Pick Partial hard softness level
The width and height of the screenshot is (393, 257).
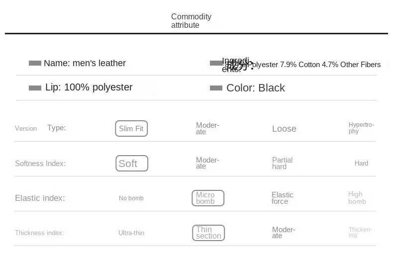tap(282, 163)
